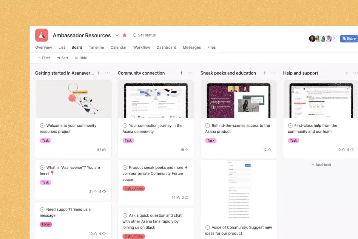Open the project title dropdown arrow
This screenshot has width=358, height=239.
click(x=117, y=35)
